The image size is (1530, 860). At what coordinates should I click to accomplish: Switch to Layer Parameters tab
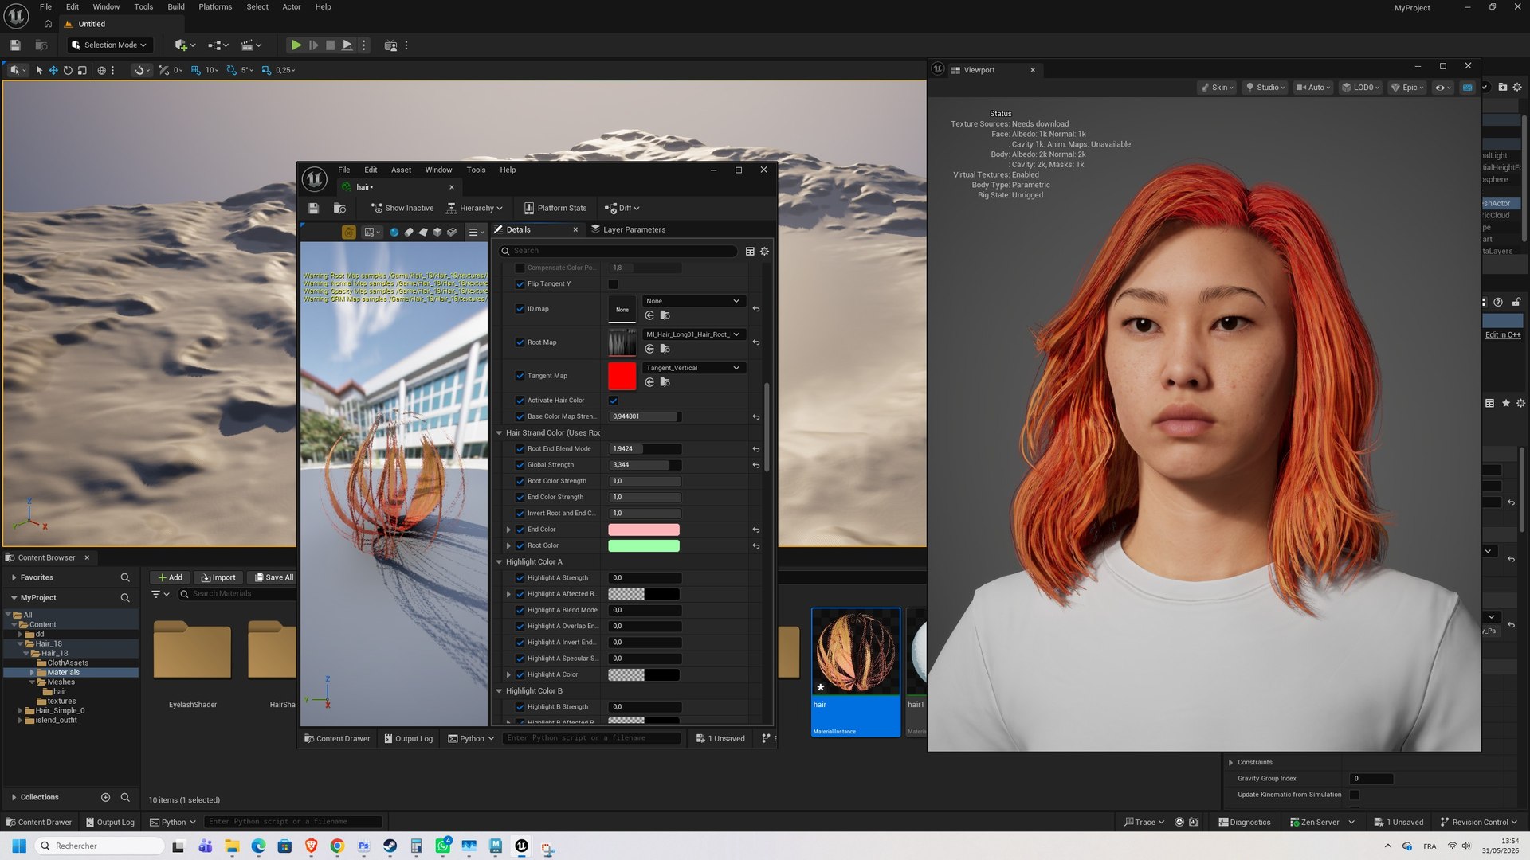click(628, 229)
